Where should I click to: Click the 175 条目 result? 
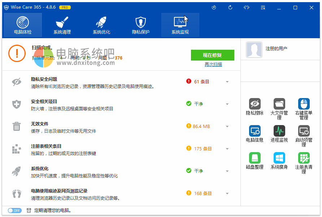tap(203, 149)
